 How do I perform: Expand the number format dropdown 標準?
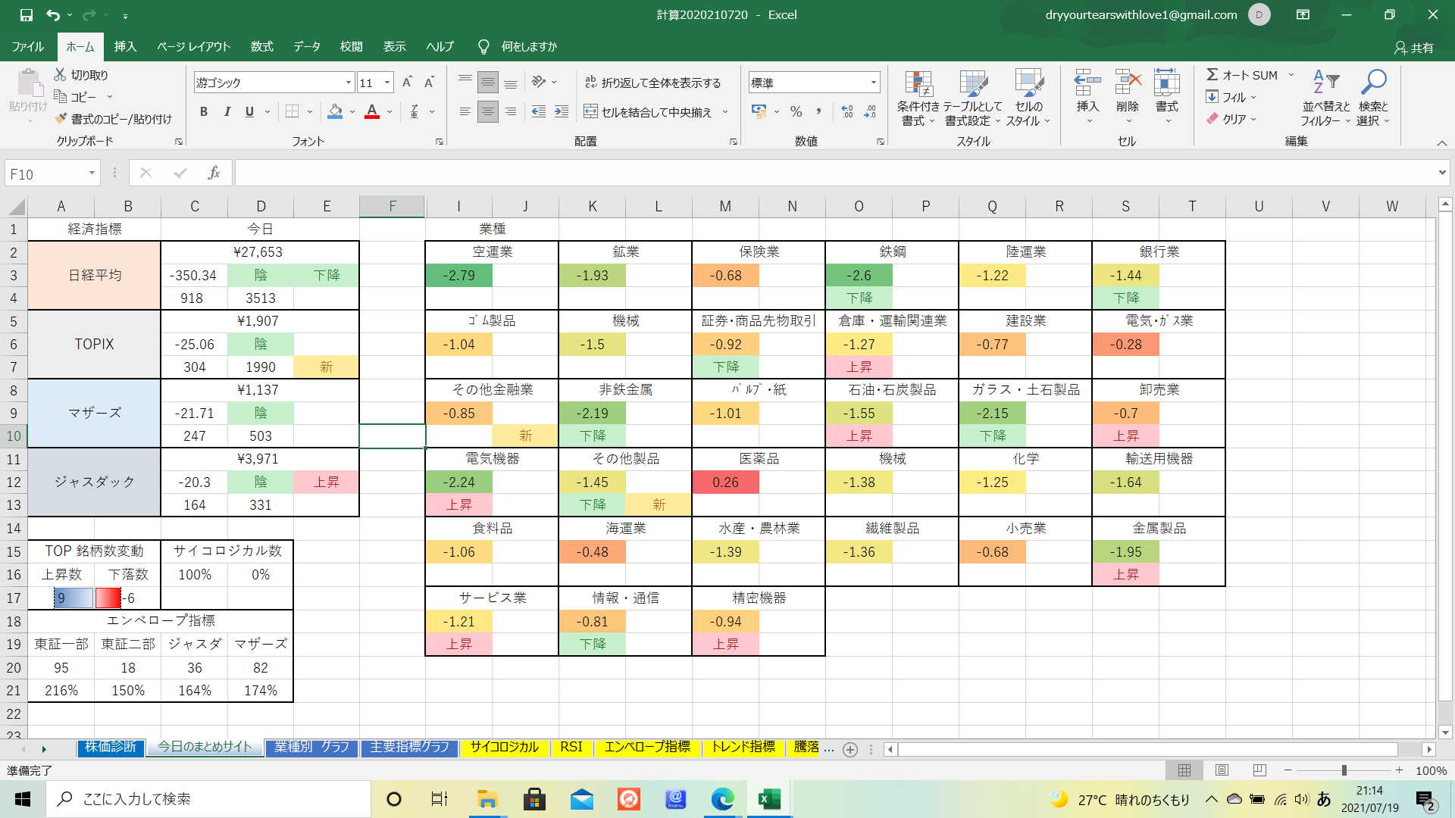(874, 83)
